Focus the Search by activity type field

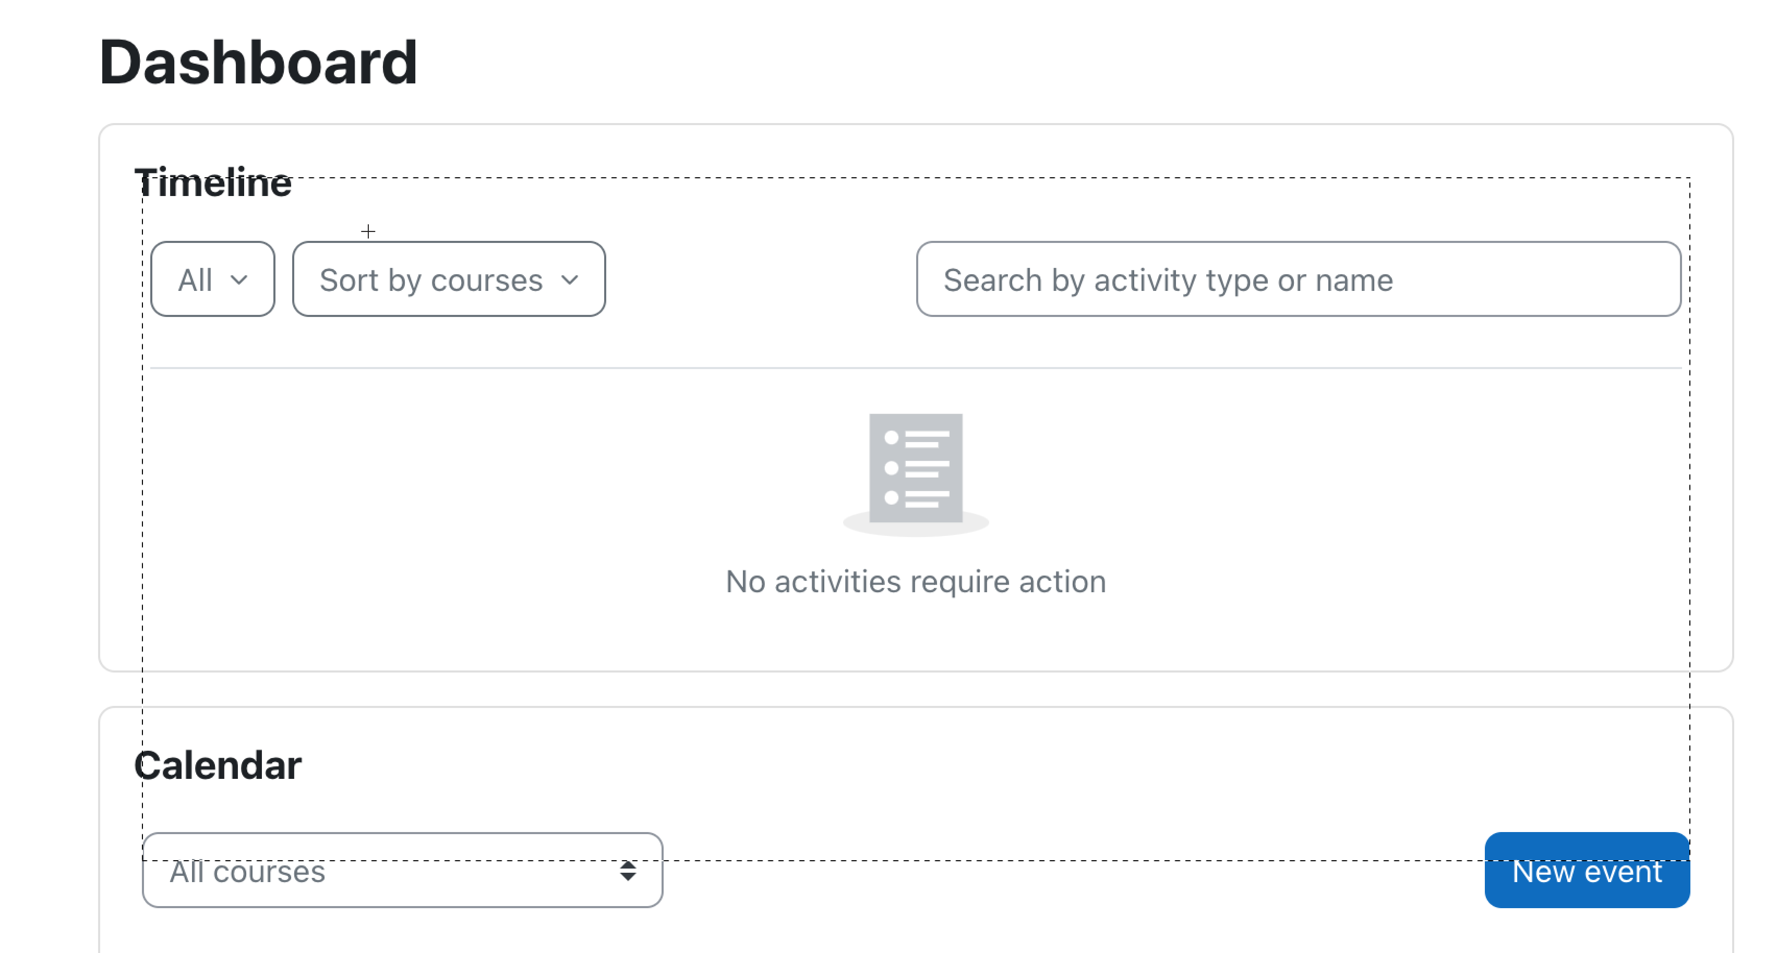pyautogui.click(x=1299, y=279)
